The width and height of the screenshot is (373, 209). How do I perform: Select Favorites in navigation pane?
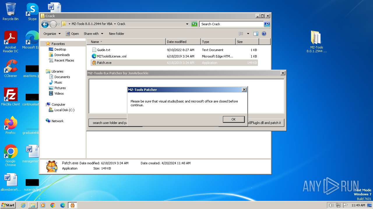[58, 44]
